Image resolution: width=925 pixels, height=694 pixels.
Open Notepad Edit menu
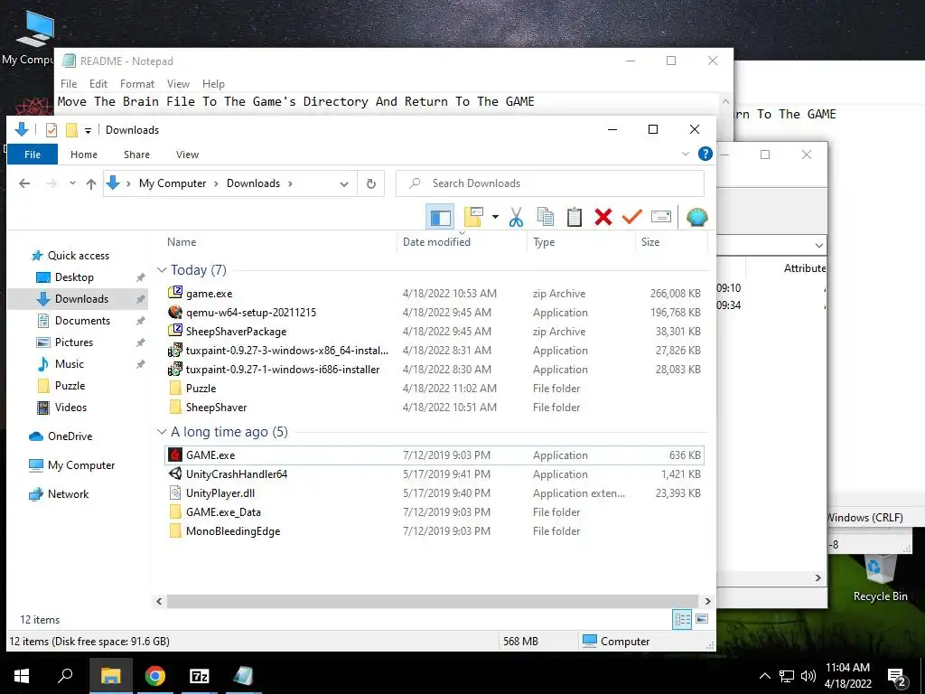[x=98, y=84]
